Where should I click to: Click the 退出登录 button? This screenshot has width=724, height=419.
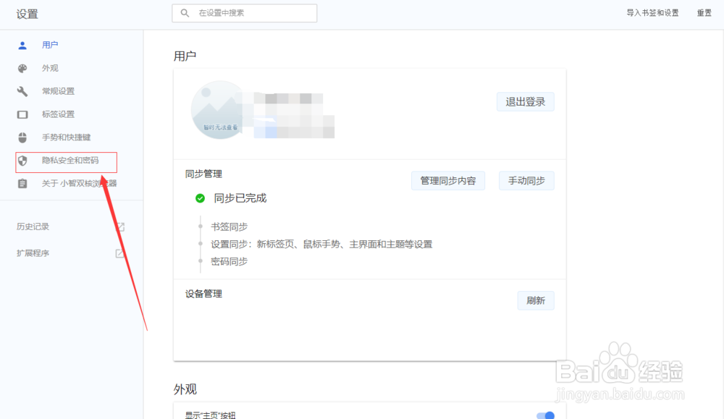524,101
